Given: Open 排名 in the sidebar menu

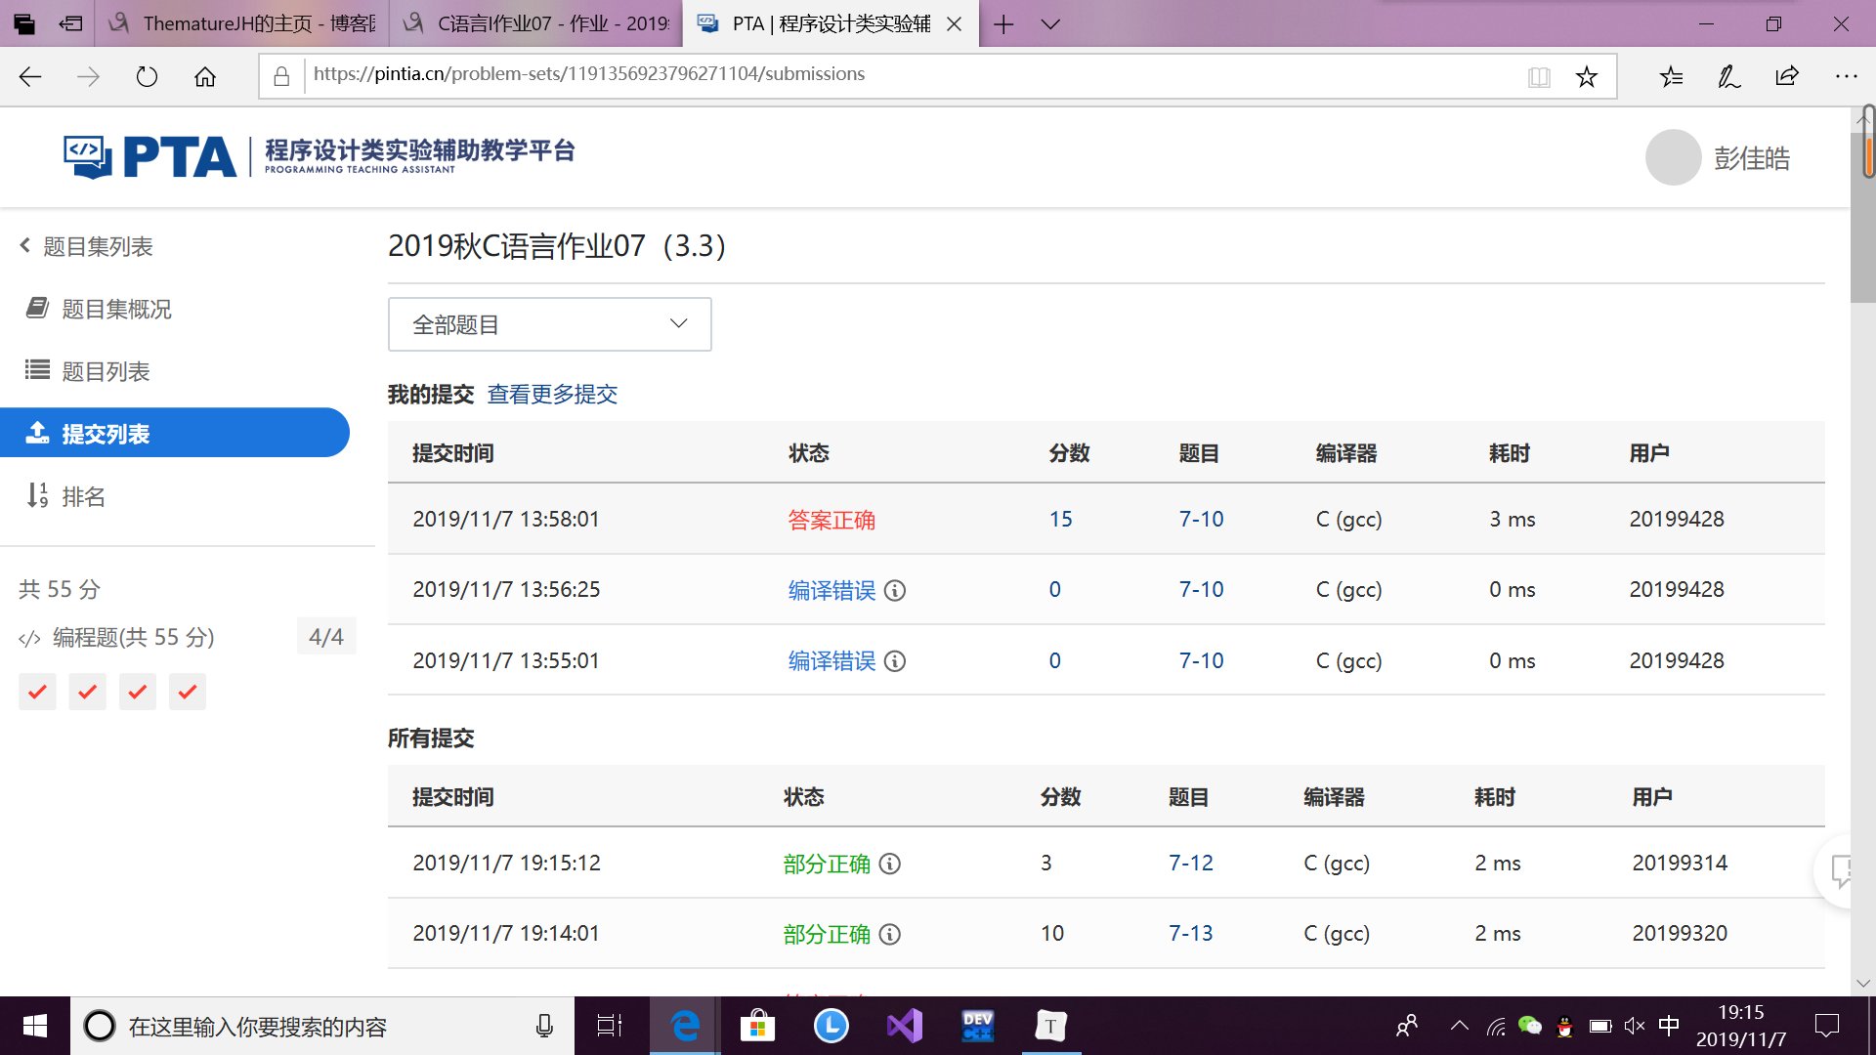Looking at the screenshot, I should point(83,496).
